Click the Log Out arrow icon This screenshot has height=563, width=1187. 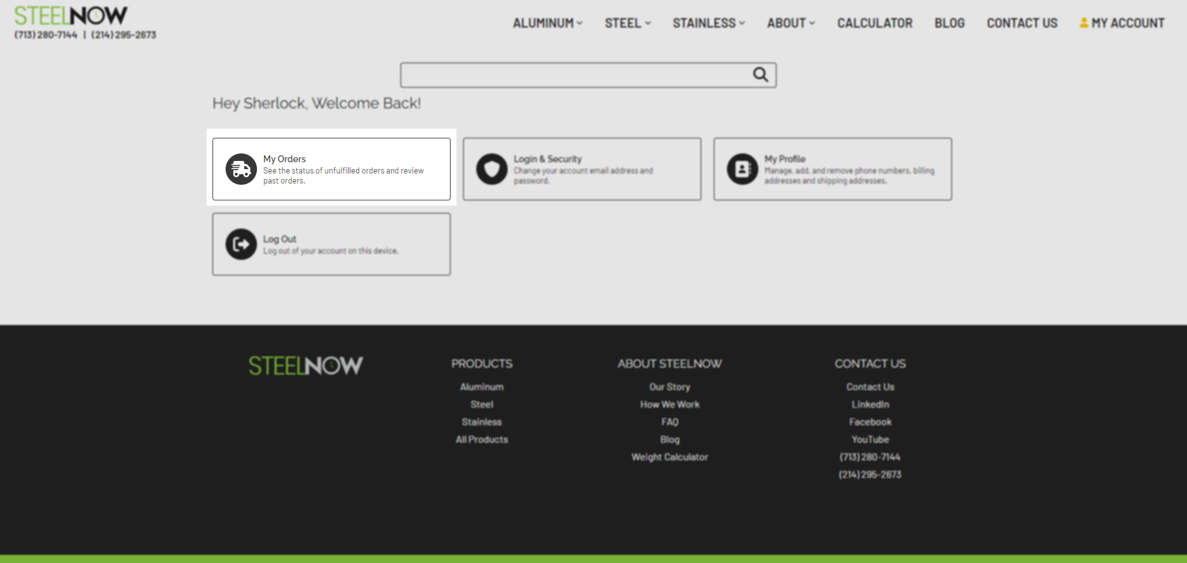(x=241, y=244)
